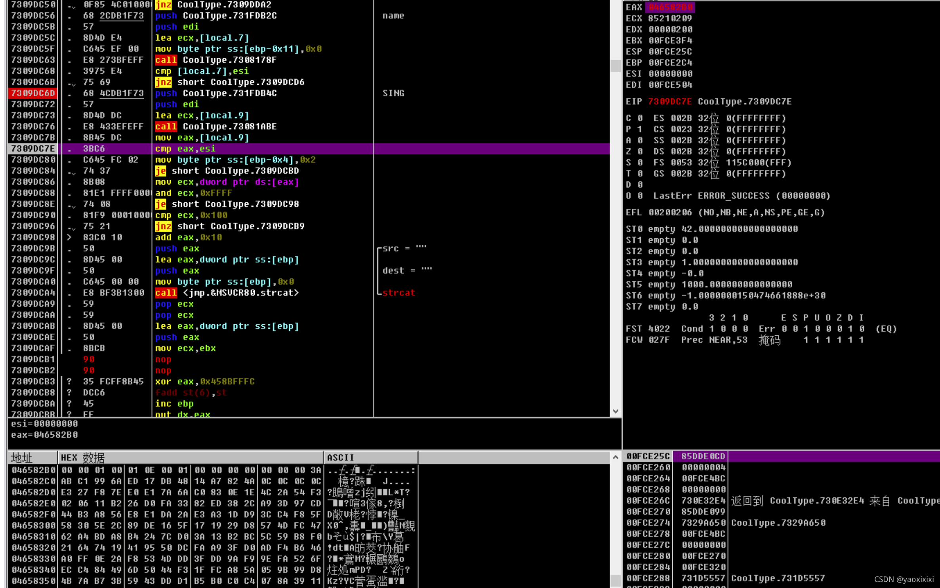Image resolution: width=940 pixels, height=588 pixels.
Task: Select the top stack entry 85DDE0CD
Action: (702, 456)
